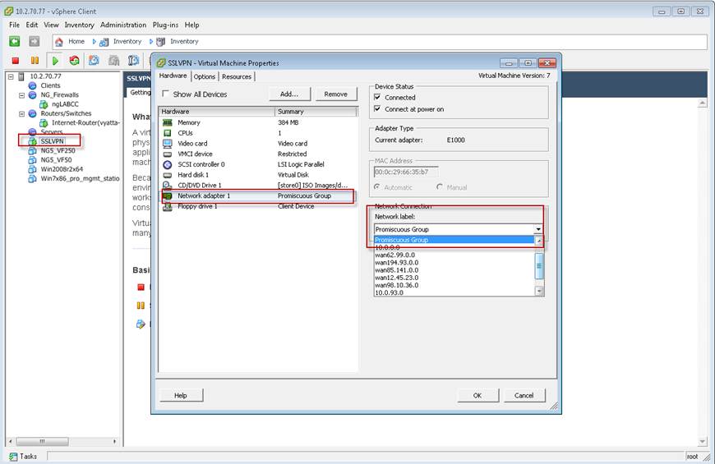The height and width of the screenshot is (464, 715).
Task: Click the Clients folder icon in tree
Action: tap(32, 85)
